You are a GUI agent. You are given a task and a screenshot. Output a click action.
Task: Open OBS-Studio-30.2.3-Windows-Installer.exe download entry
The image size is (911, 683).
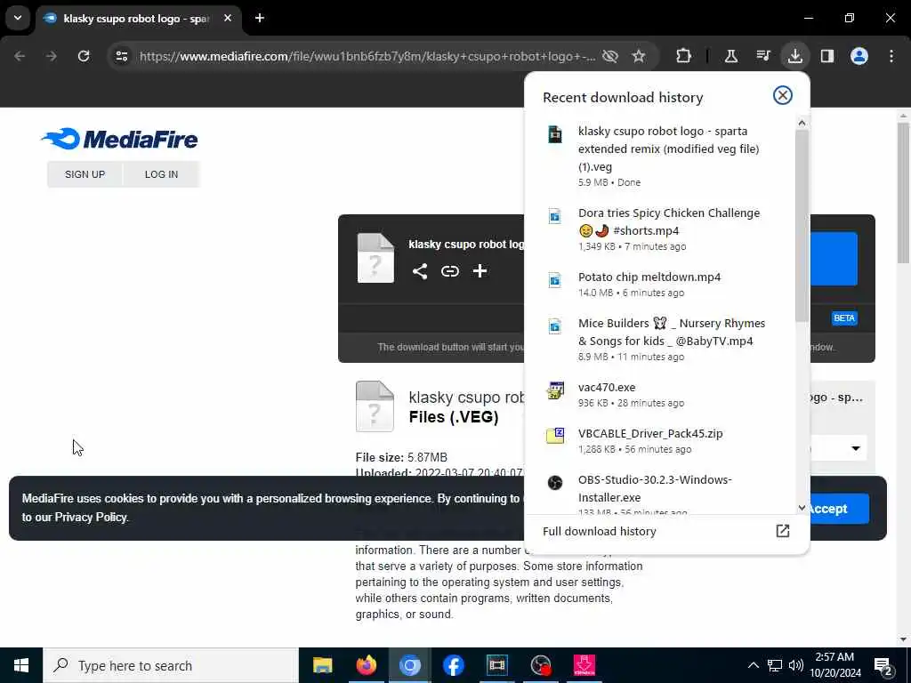point(660,493)
